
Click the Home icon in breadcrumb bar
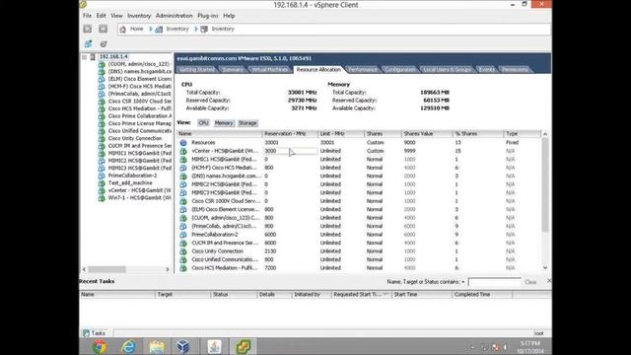click(x=123, y=29)
